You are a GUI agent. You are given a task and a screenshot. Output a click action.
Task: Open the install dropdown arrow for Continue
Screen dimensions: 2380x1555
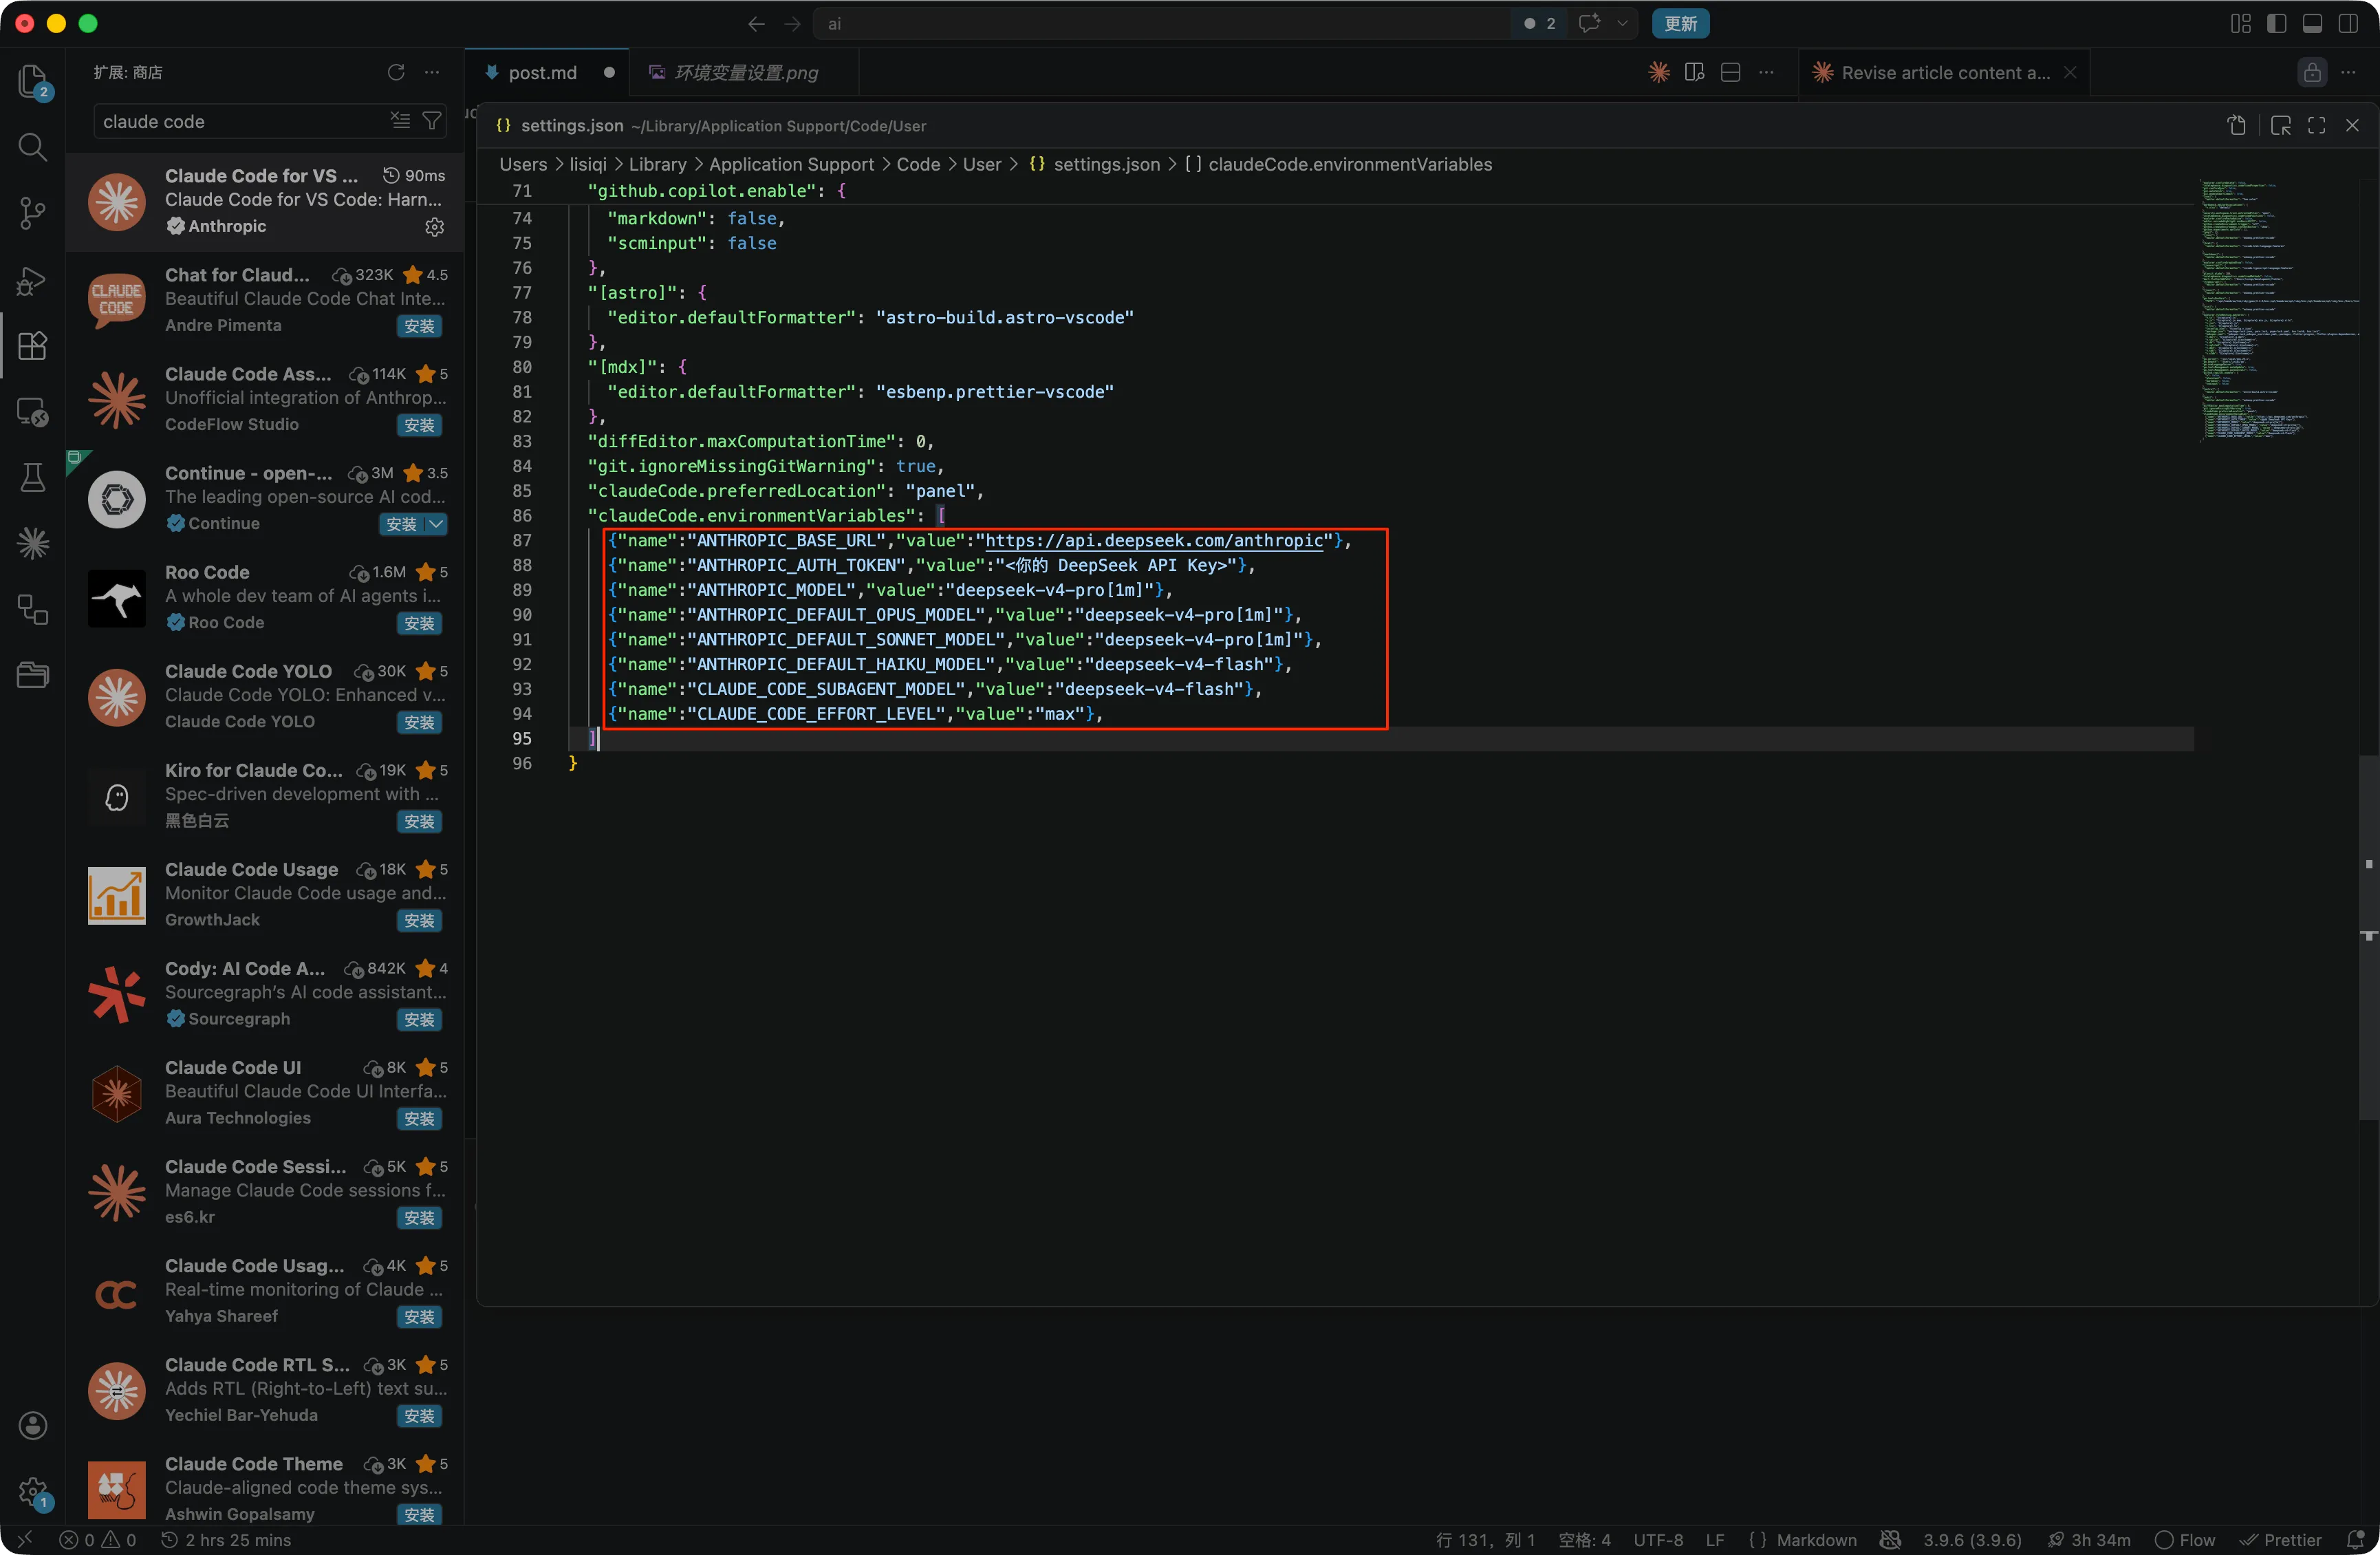tap(437, 524)
